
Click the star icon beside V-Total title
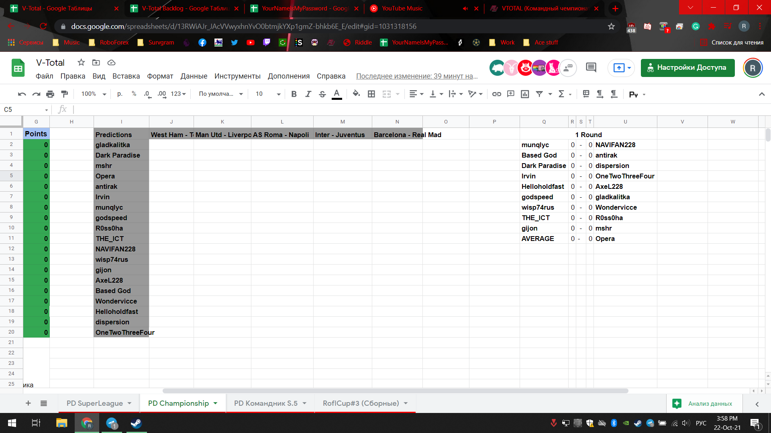(x=81, y=63)
